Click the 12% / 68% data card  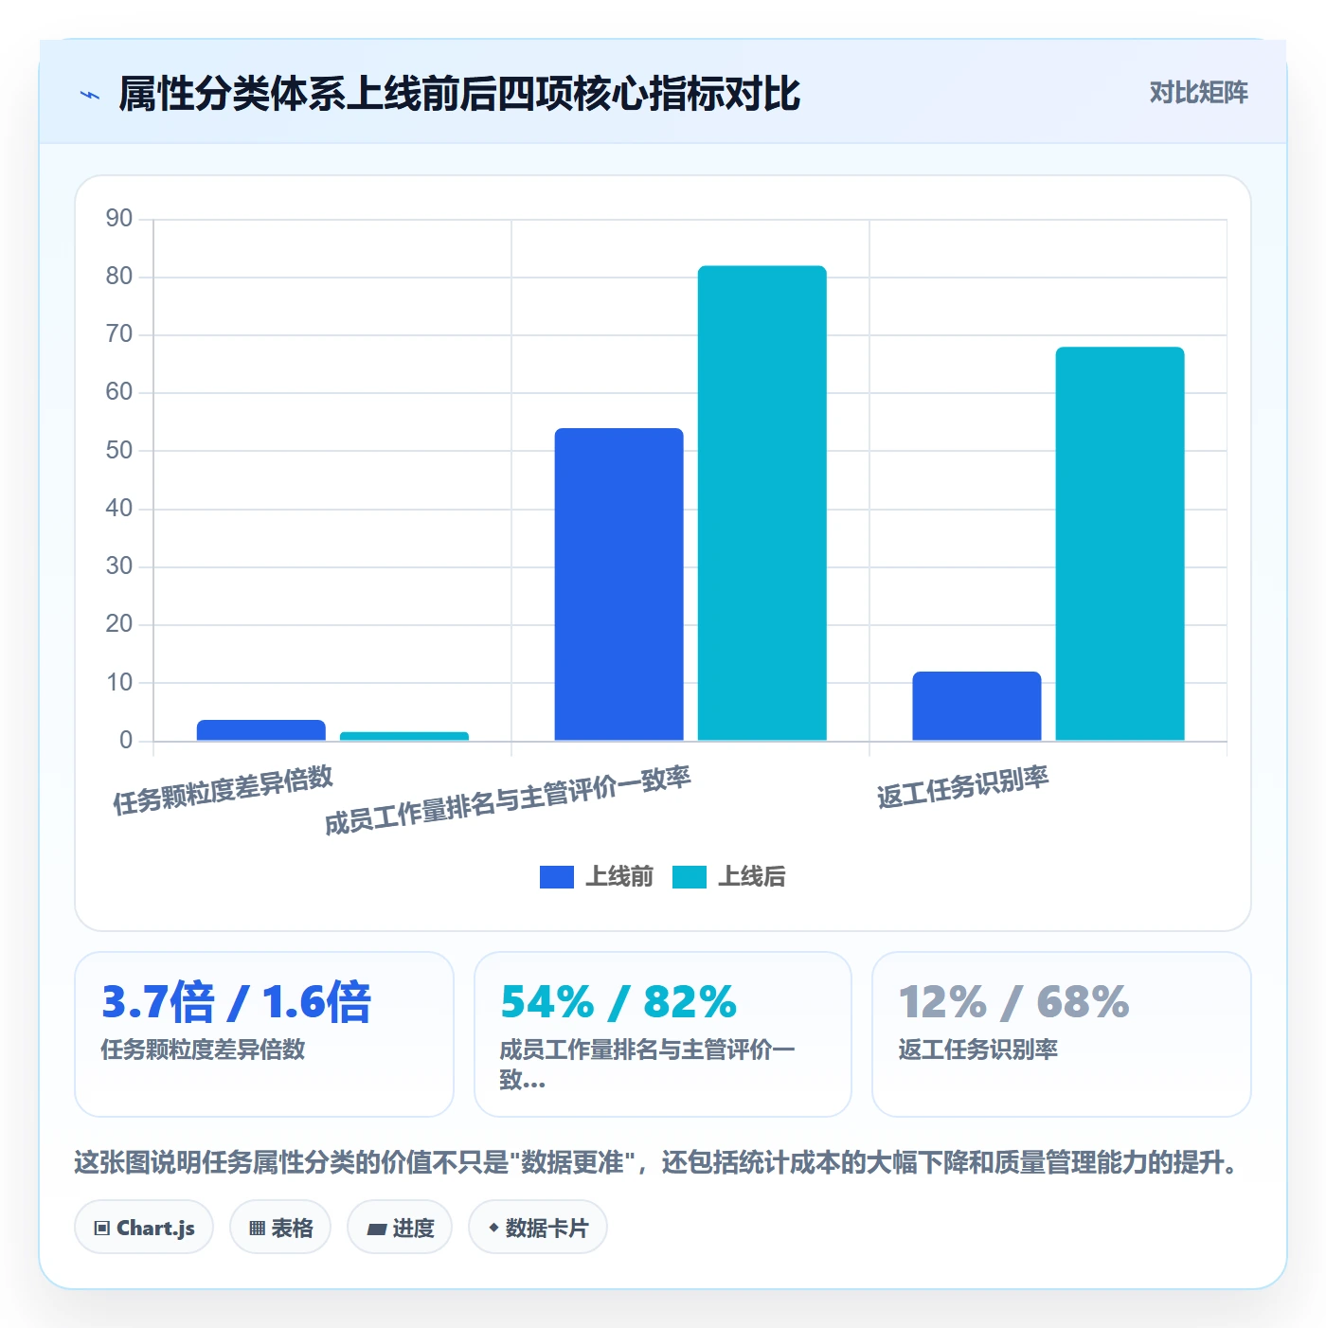click(1062, 1034)
